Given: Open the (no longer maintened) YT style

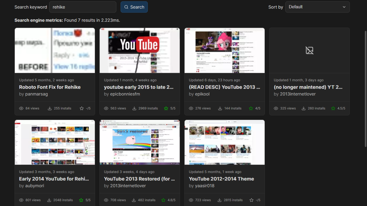Looking at the screenshot, I should pos(308,87).
